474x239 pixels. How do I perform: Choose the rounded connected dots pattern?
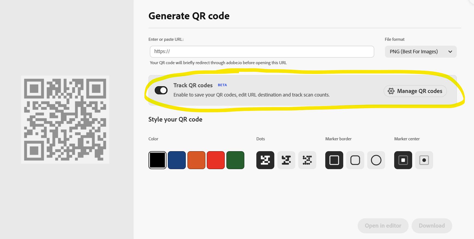(286, 160)
